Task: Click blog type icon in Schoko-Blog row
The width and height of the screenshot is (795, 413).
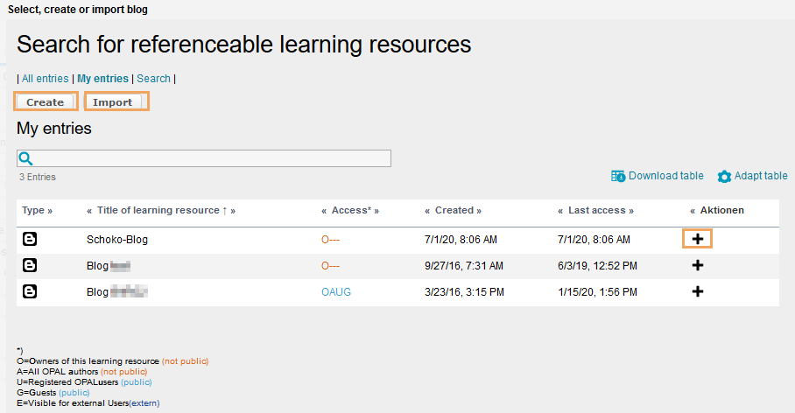Action: (x=29, y=239)
